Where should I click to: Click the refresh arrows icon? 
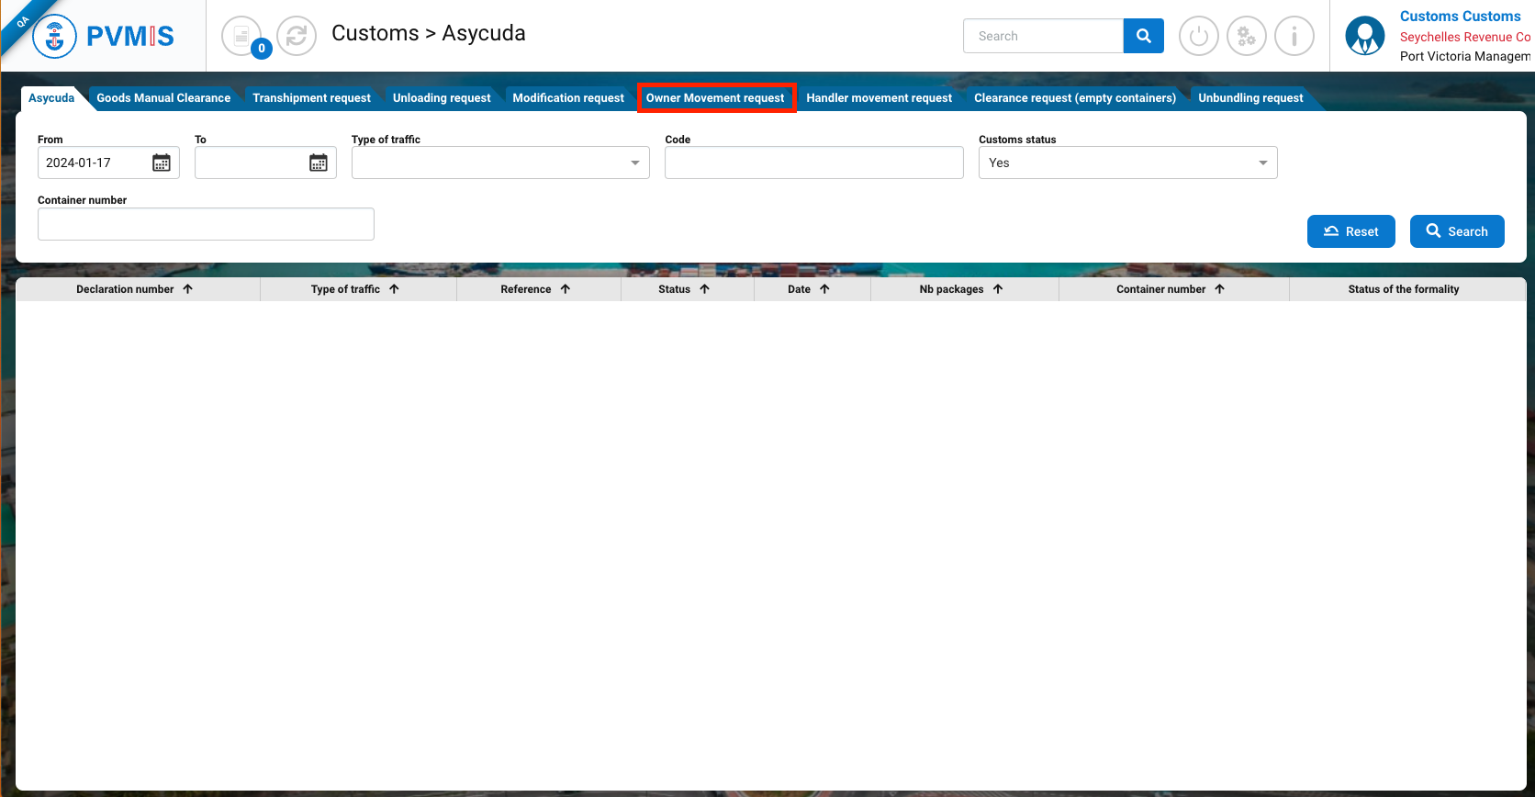coord(297,37)
